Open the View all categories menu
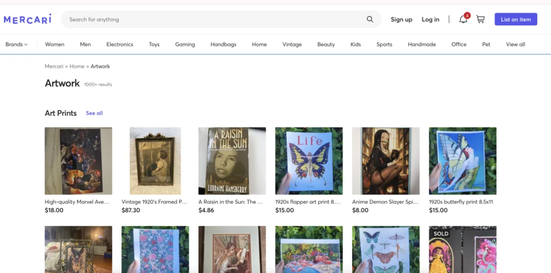The height and width of the screenshot is (273, 551). pyautogui.click(x=515, y=44)
